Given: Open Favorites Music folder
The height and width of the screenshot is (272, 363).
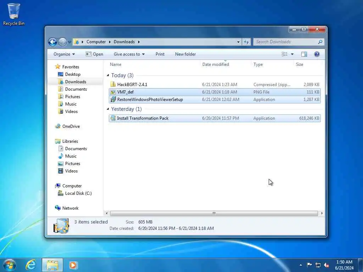Looking at the screenshot, I should 71,104.
